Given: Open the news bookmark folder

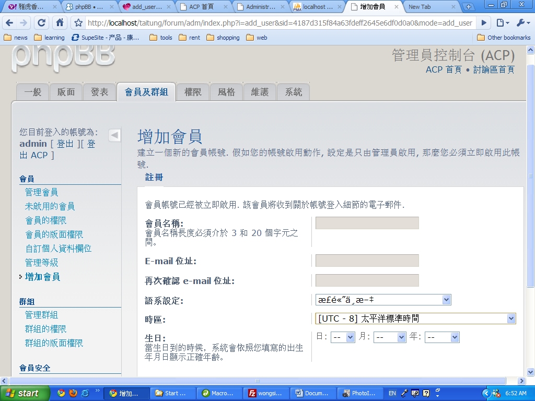Looking at the screenshot, I should (x=16, y=38).
